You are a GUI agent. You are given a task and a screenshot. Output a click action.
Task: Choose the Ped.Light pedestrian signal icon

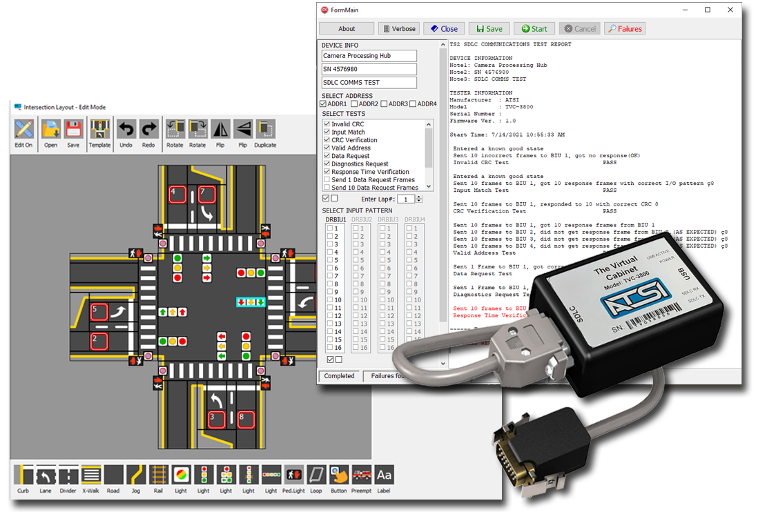(293, 475)
